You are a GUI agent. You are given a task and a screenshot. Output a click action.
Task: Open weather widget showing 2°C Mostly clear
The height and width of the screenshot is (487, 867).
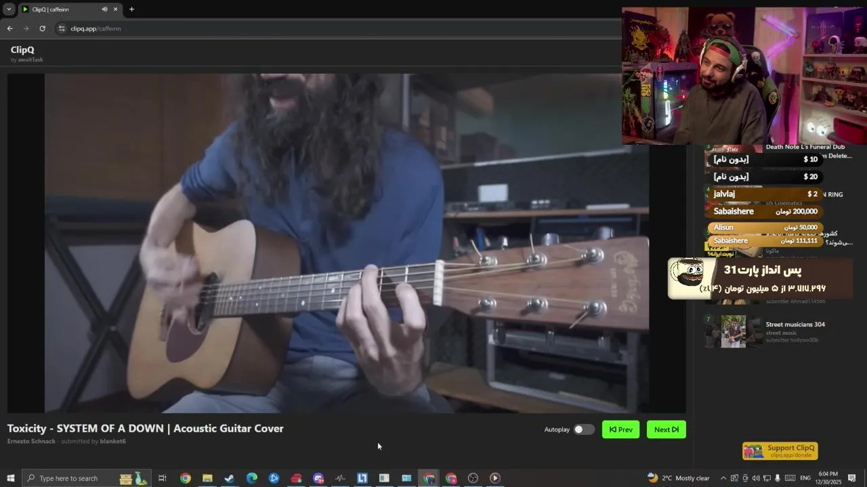(x=678, y=478)
